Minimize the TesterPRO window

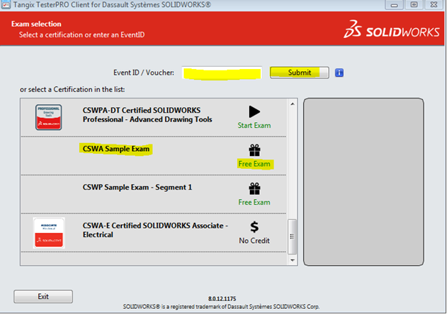coord(394,5)
